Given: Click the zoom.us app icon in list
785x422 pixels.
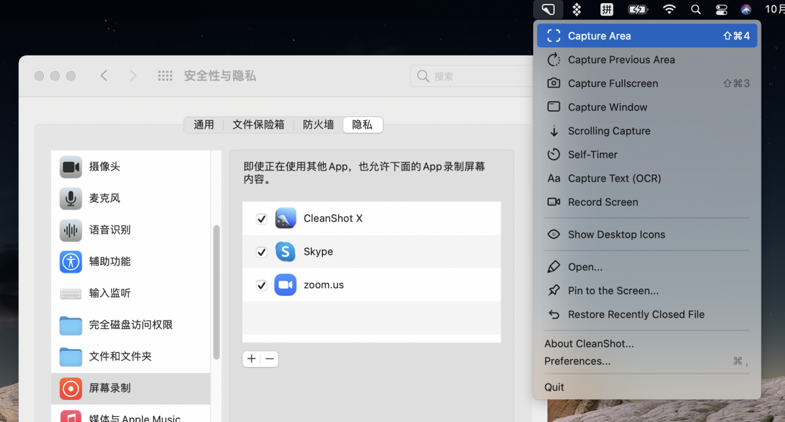Looking at the screenshot, I should click(286, 285).
